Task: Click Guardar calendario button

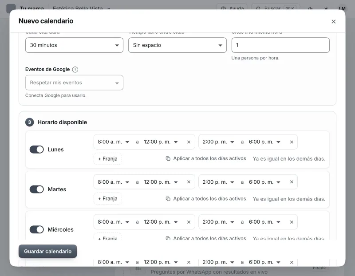Action: pos(47,251)
